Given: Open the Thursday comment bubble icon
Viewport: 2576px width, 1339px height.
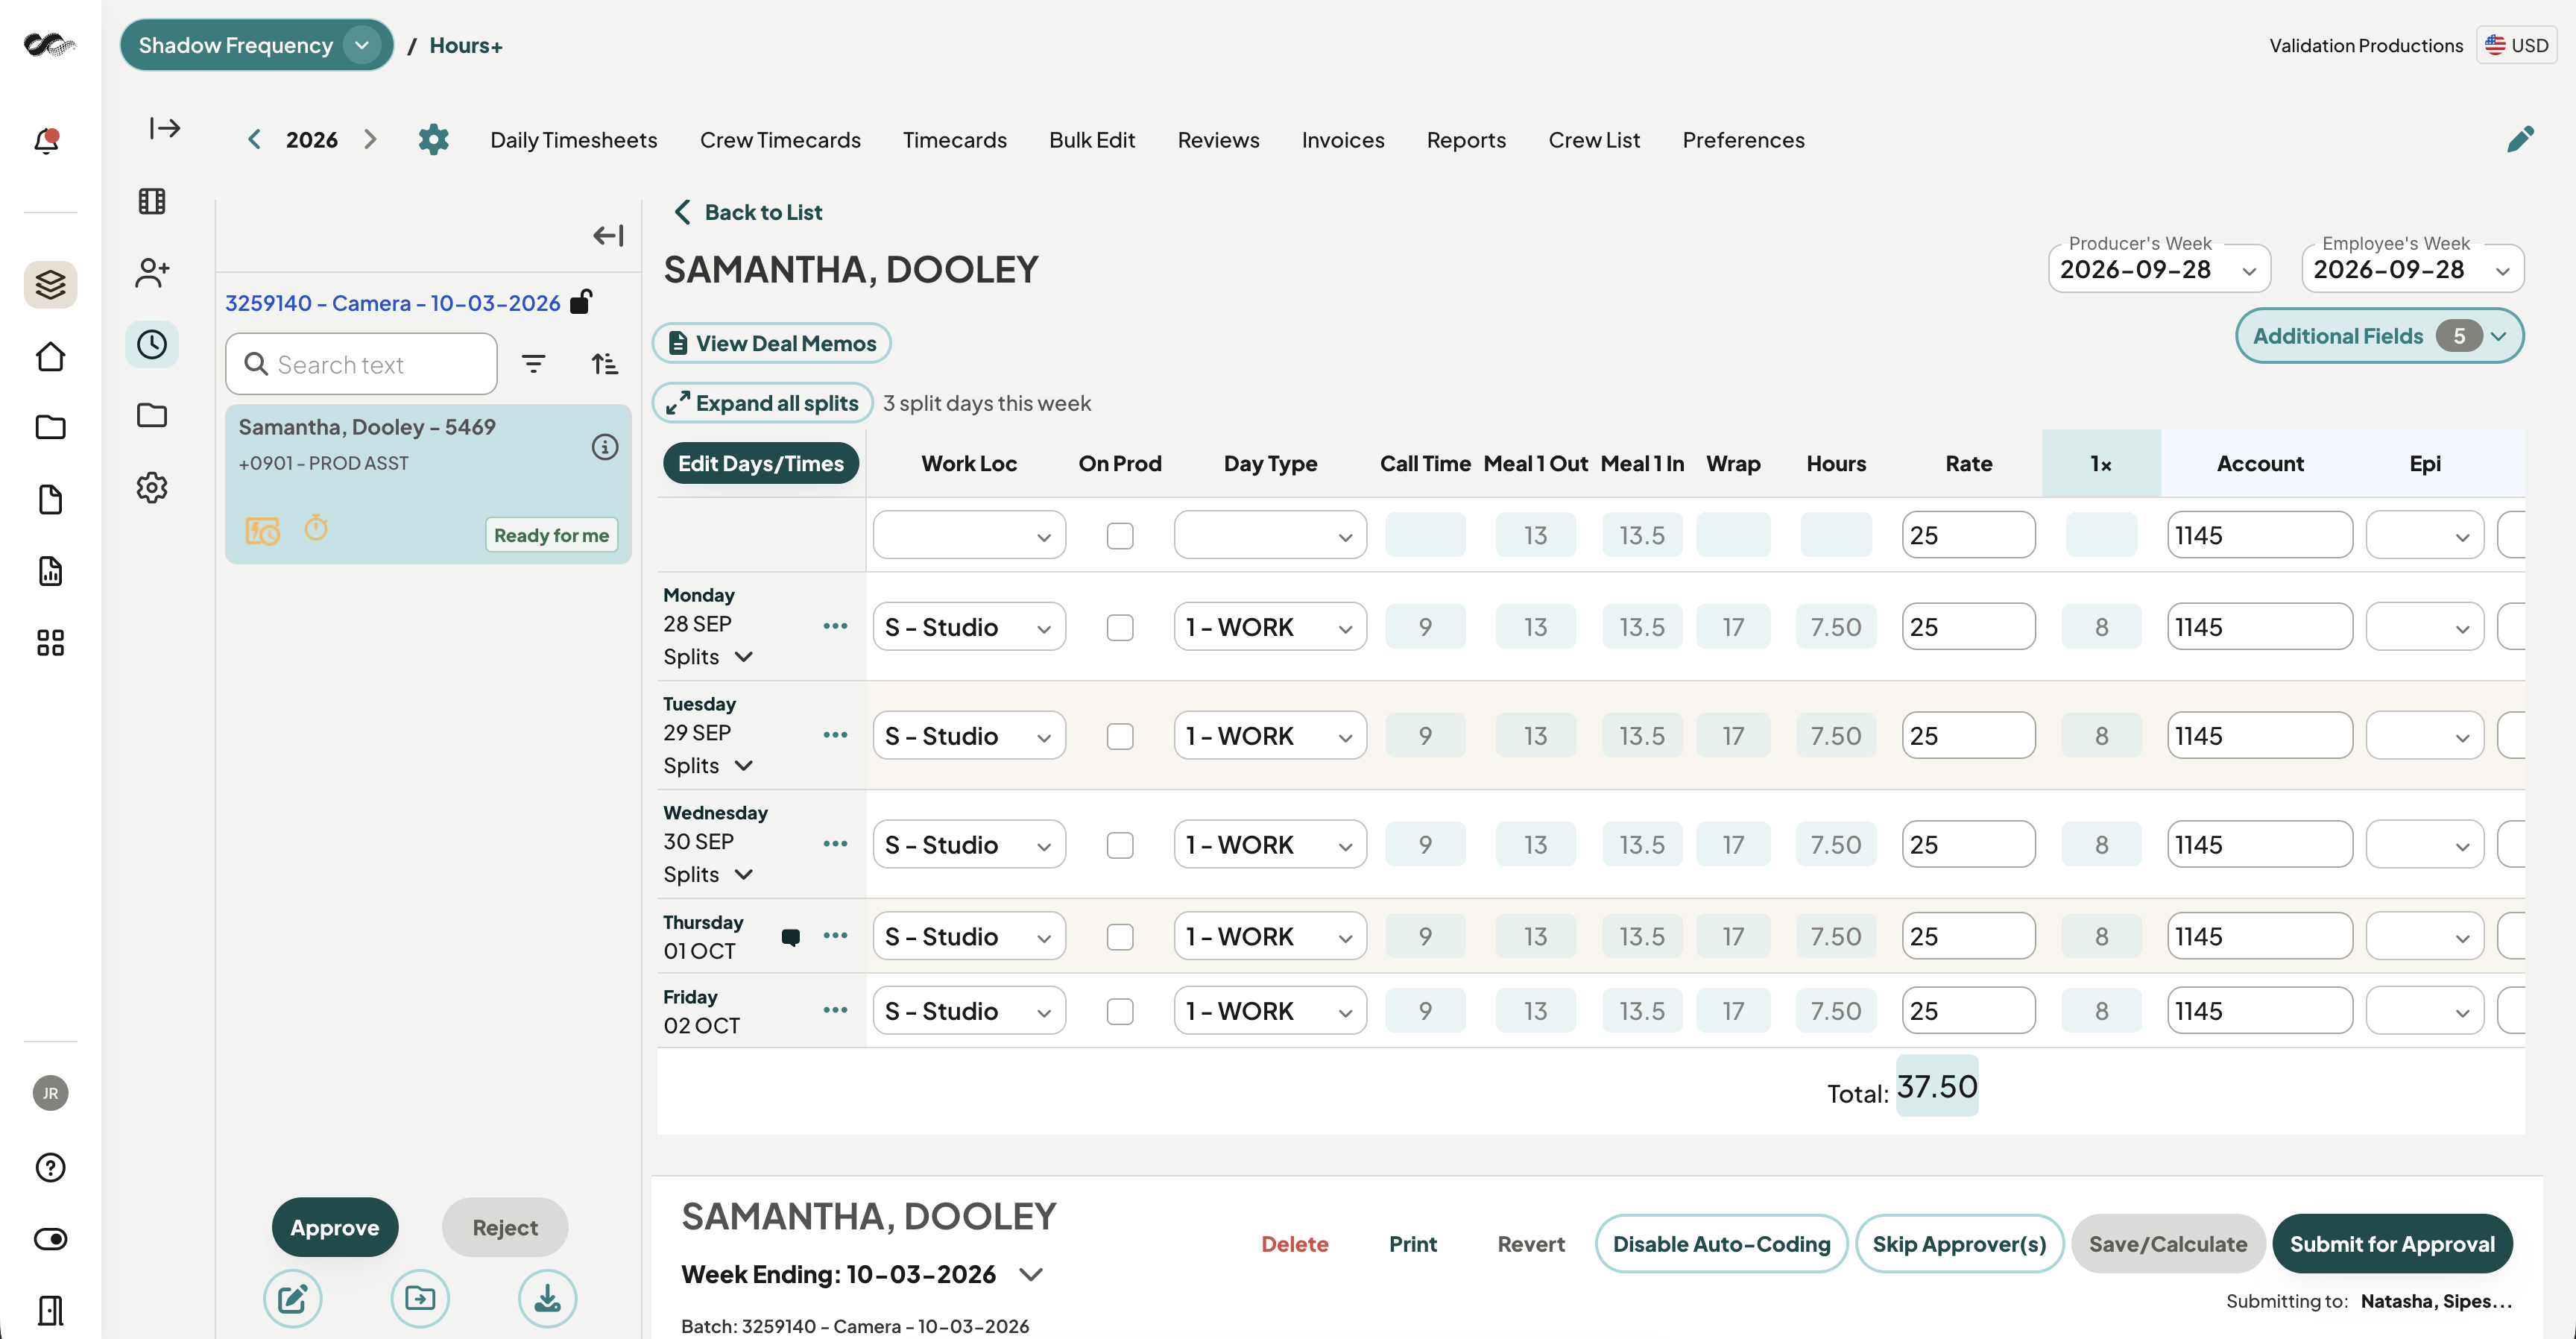Looking at the screenshot, I should pyautogui.click(x=790, y=937).
